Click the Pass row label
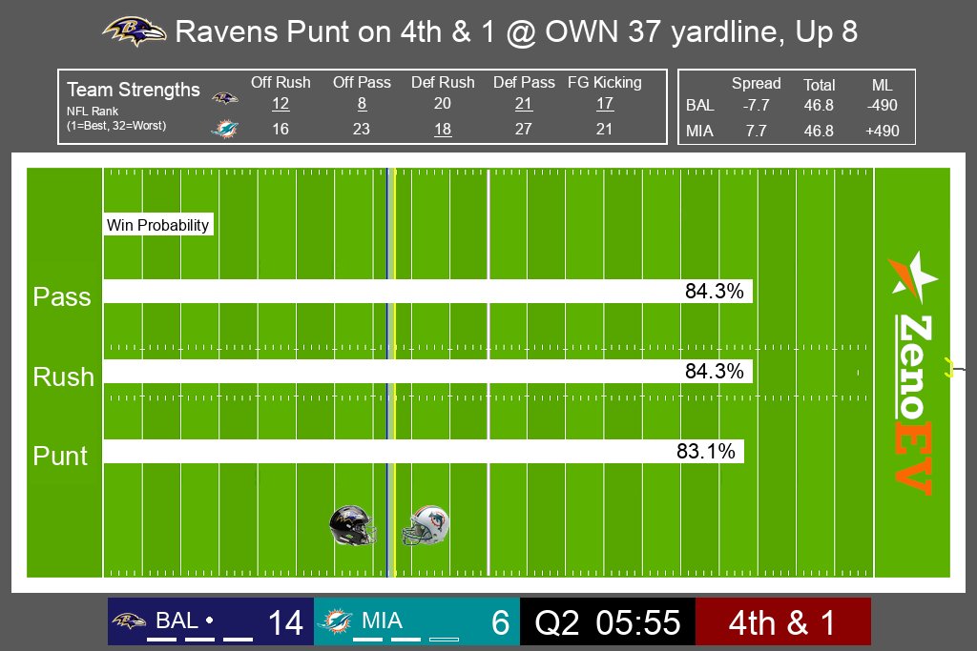 click(x=62, y=296)
